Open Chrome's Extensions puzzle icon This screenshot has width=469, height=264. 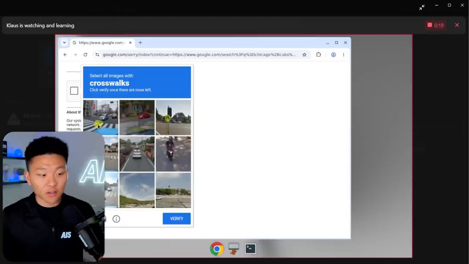318,55
